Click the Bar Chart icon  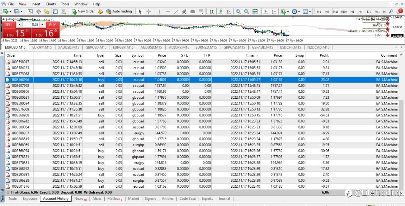[212, 12]
